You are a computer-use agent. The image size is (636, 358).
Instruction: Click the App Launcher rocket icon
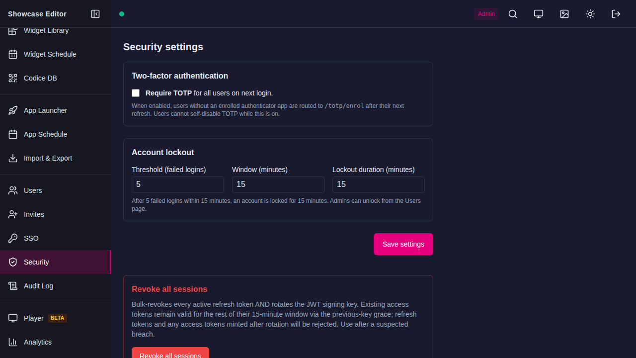tap(13, 110)
